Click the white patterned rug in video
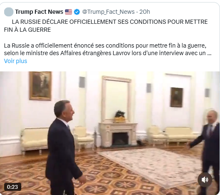220x195 pixels. (x=153, y=166)
